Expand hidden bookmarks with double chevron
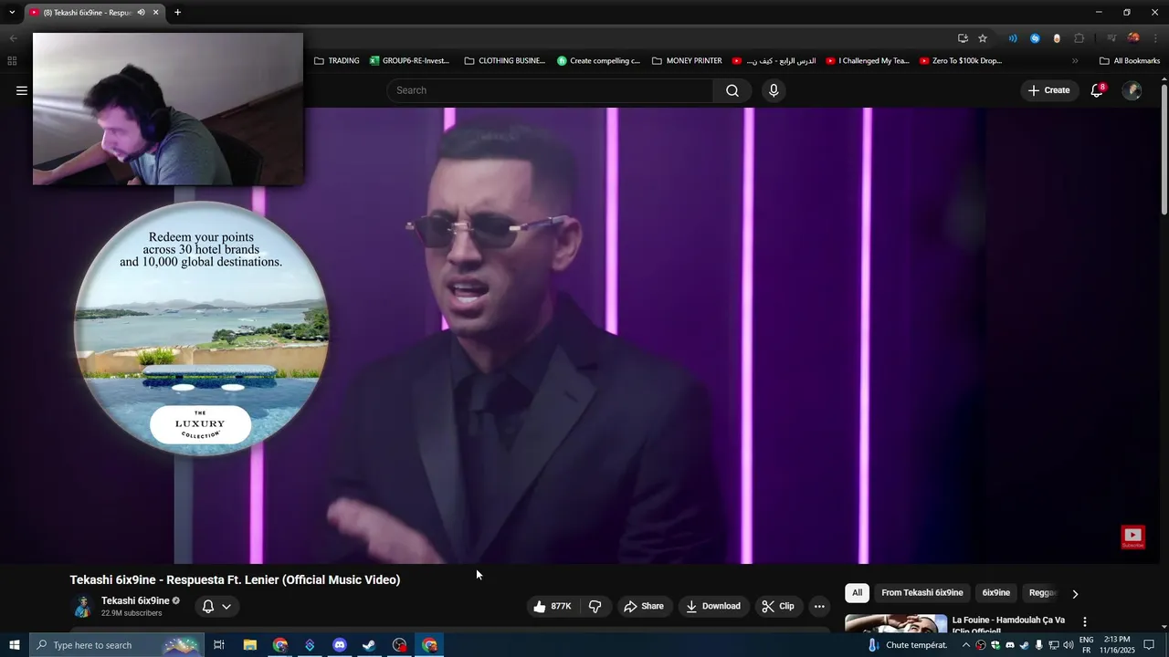This screenshot has width=1169, height=657. click(x=1075, y=61)
